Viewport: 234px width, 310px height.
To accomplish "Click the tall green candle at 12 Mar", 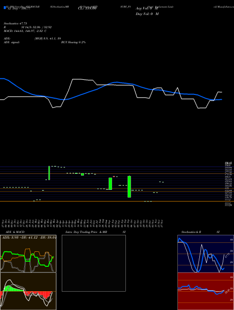I will 49,173.
